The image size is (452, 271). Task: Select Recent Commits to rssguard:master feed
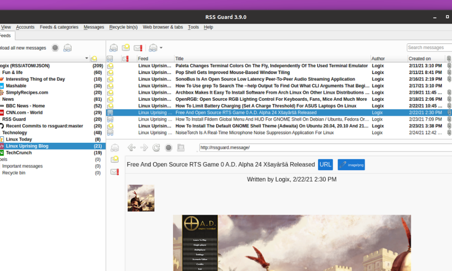point(44,126)
